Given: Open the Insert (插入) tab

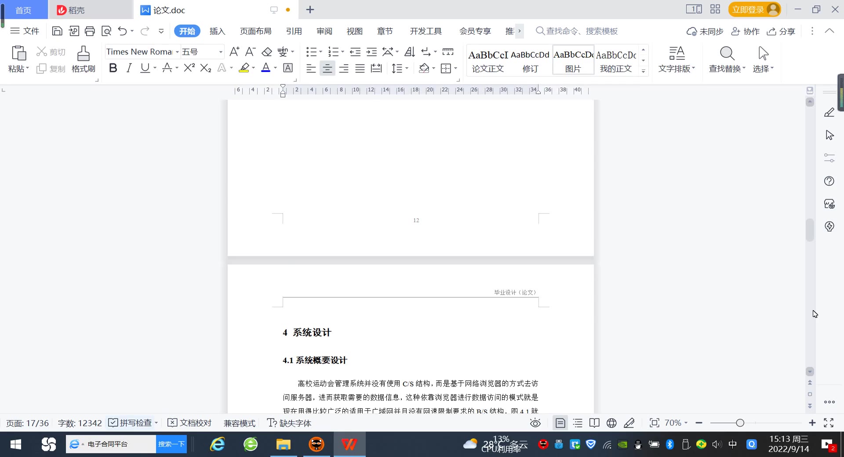Looking at the screenshot, I should 217,31.
